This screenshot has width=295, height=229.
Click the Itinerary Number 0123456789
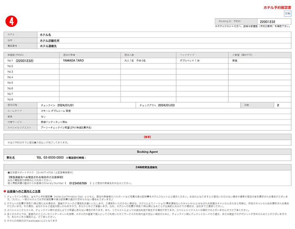click(78, 183)
